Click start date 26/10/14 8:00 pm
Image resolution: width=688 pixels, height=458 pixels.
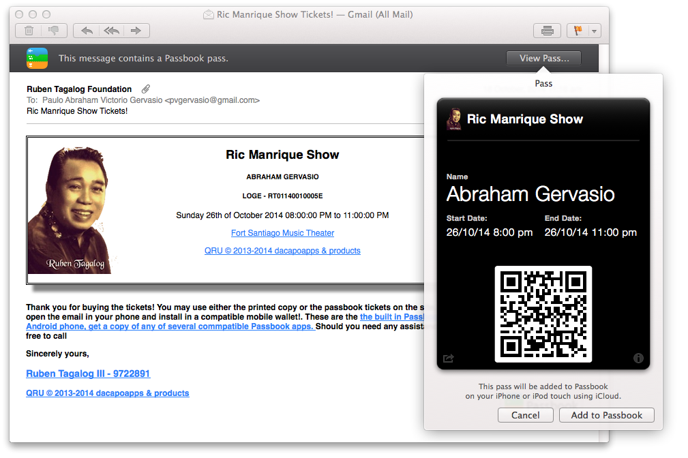point(489,232)
